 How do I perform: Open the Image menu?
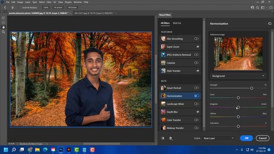coord(20,2)
